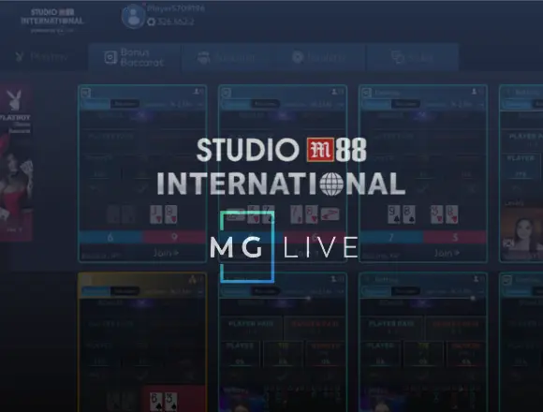Switch to the Roulette wheel tab

point(319,57)
